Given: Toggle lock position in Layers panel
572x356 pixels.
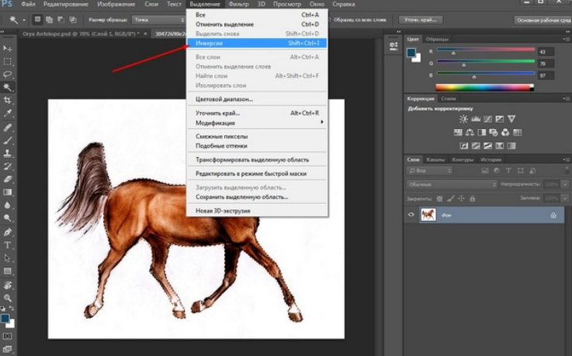Looking at the screenshot, I should click(462, 198).
